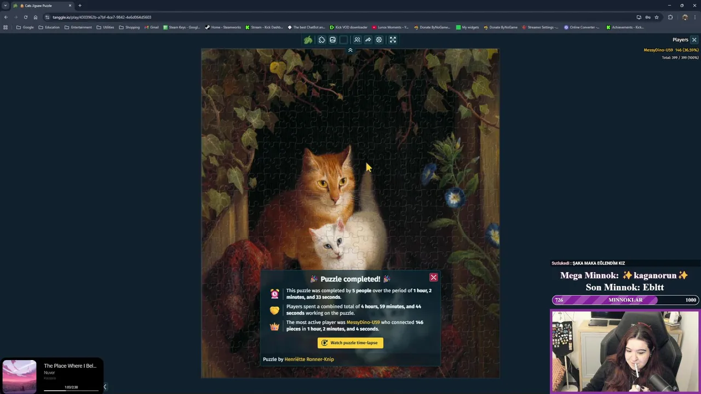Close the Cats Jigsaw Puzzle tab

click(x=70, y=5)
